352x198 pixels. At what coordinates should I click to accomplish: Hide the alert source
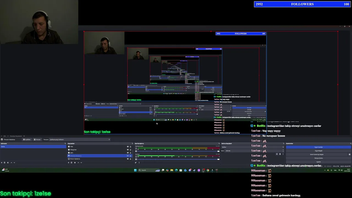click(128, 153)
